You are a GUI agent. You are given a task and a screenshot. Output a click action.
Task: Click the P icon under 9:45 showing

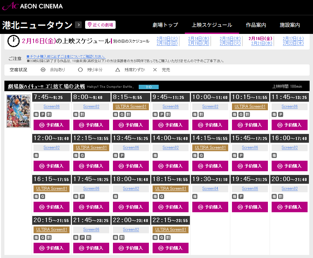coord(161,115)
